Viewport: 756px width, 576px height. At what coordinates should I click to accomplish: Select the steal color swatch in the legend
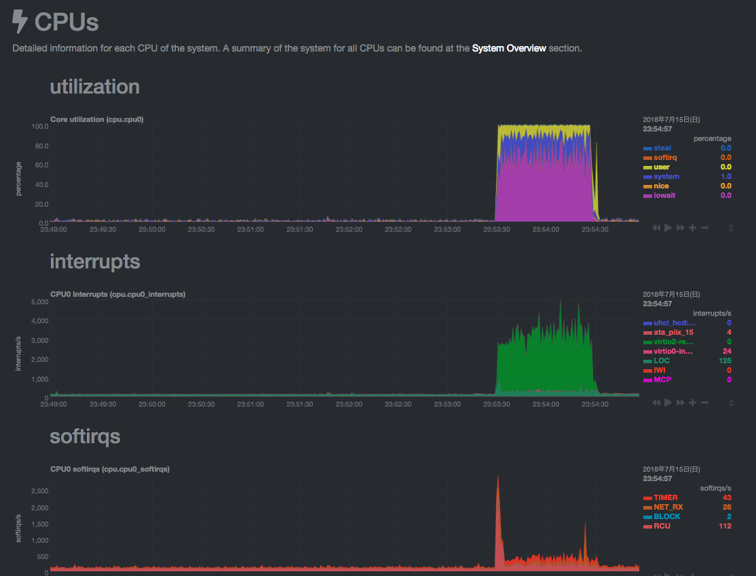coord(647,148)
